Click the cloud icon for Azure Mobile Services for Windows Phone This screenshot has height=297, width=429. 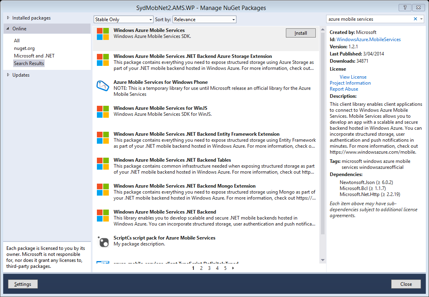click(103, 86)
